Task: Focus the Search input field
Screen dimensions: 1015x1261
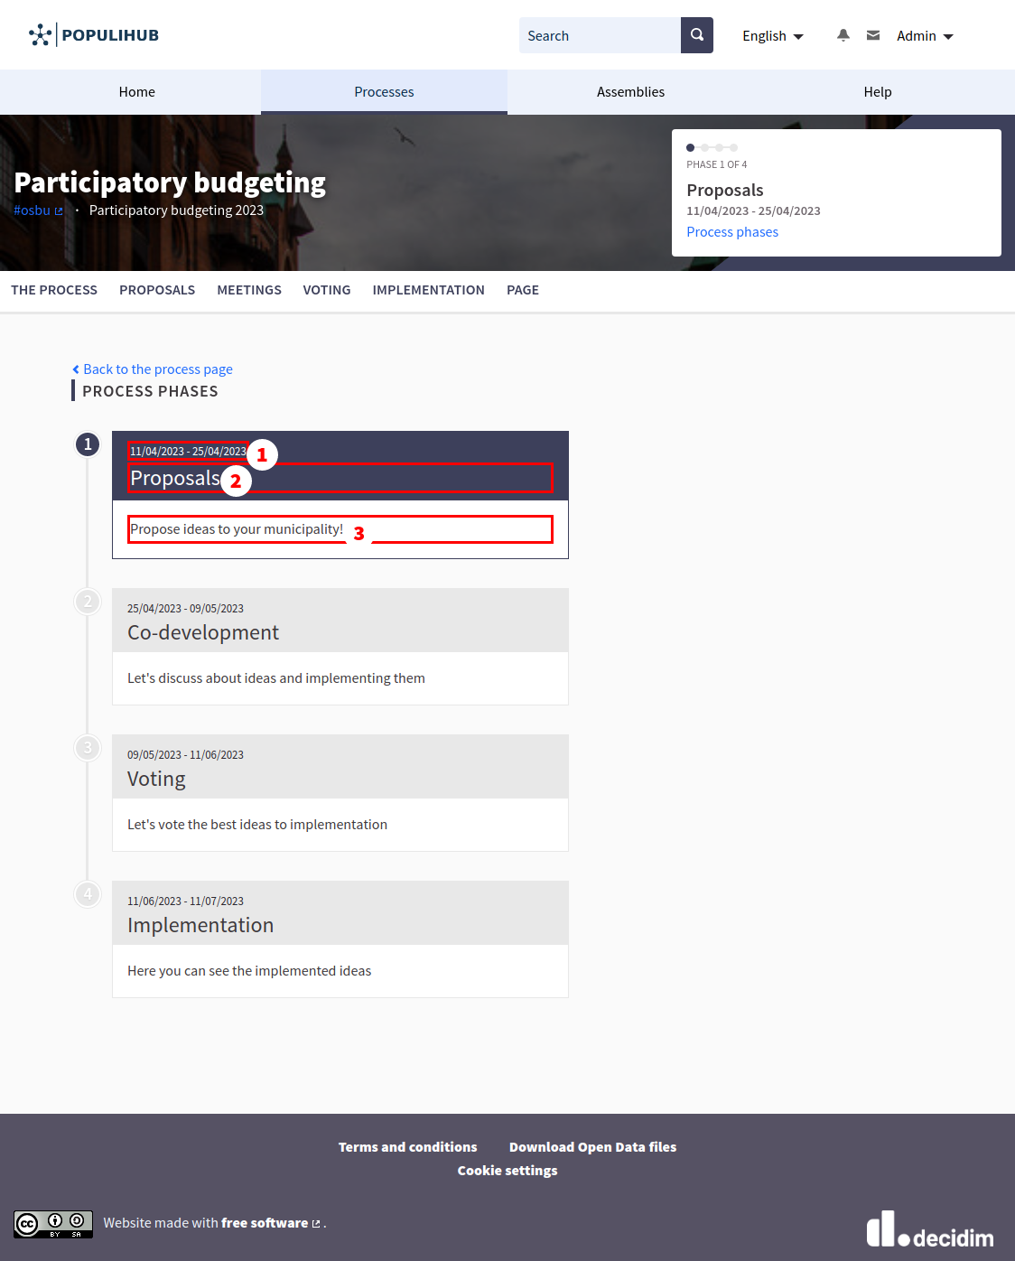Action: point(600,36)
